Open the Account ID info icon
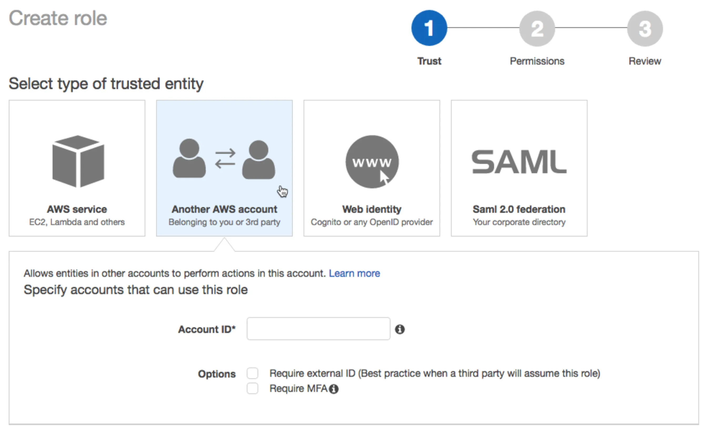The width and height of the screenshot is (705, 431). [400, 329]
